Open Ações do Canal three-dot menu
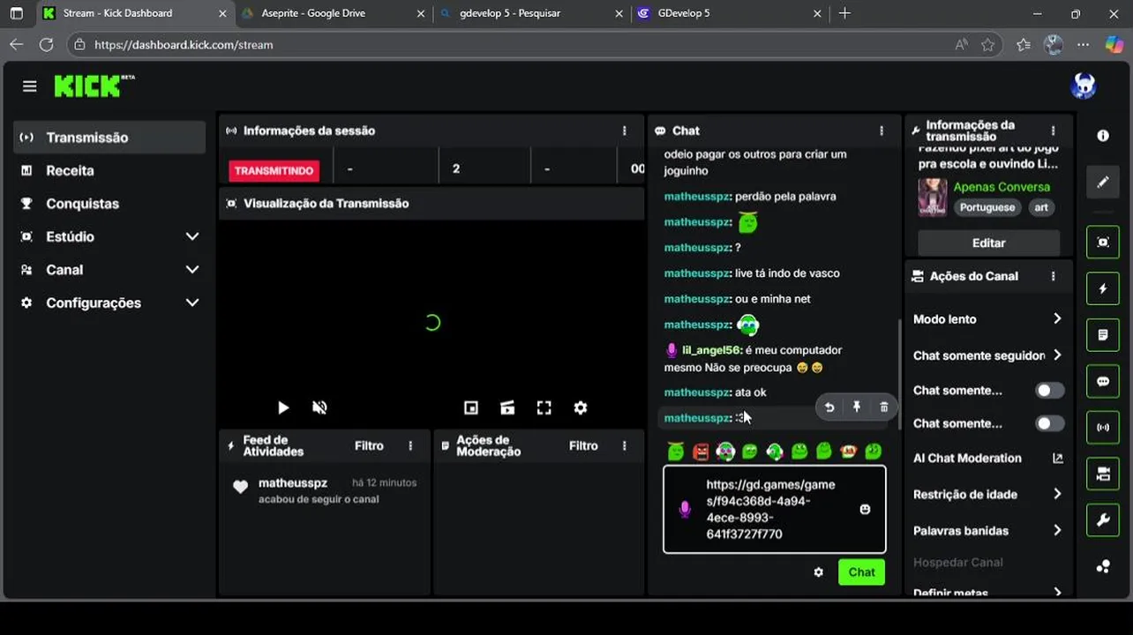The image size is (1133, 635). click(1053, 276)
